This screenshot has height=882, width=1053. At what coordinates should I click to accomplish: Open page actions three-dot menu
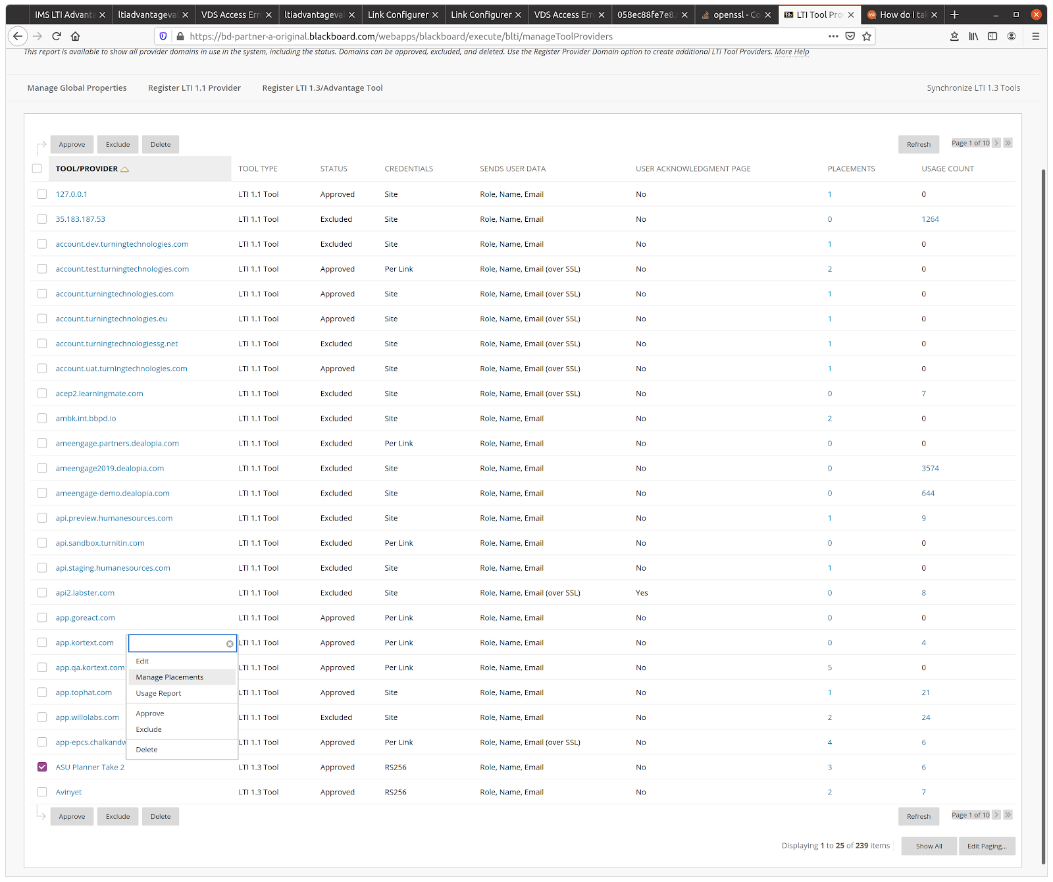[x=833, y=36]
